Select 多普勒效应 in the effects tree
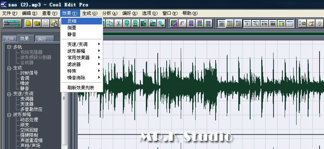The image size is (324, 149). (x=31, y=109)
